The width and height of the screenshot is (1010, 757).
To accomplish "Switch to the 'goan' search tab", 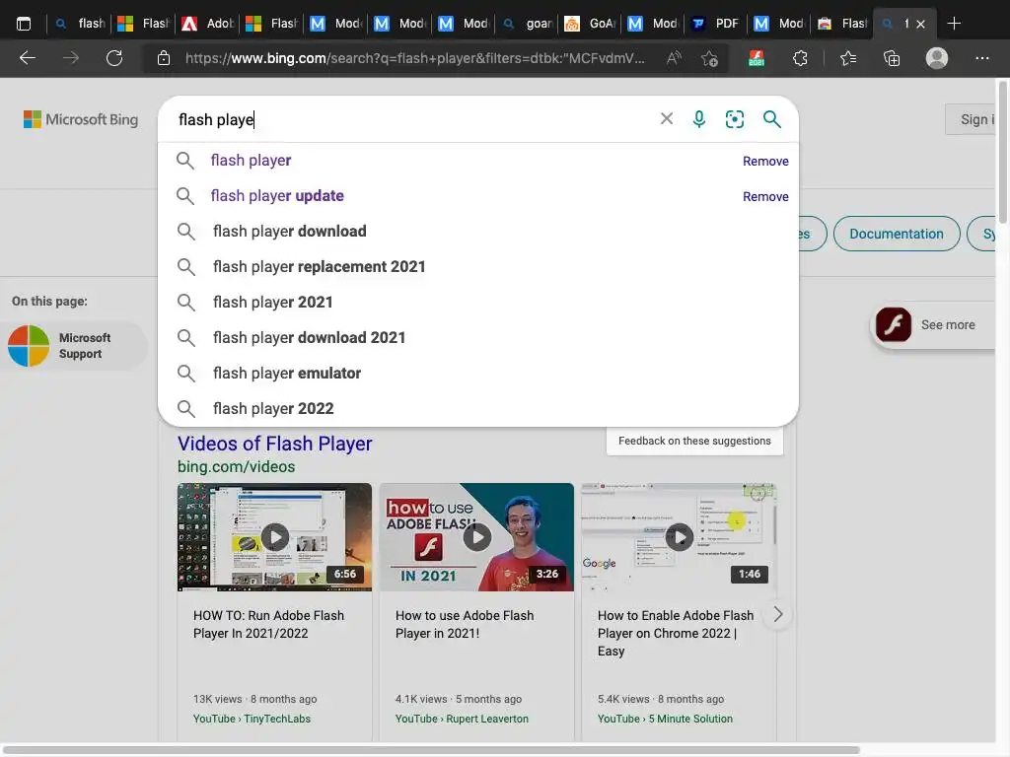I will click(529, 24).
